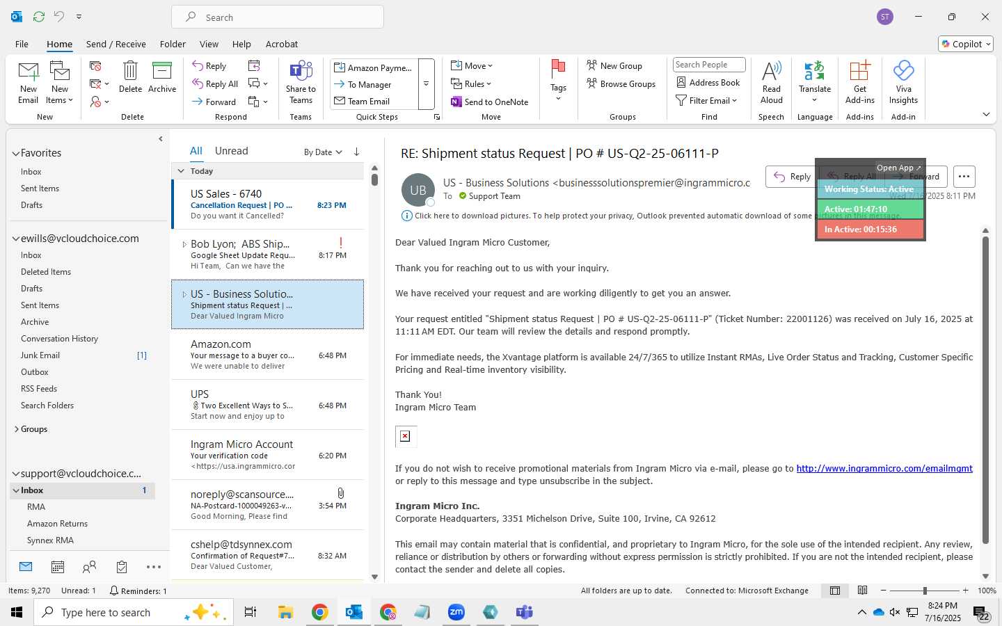The image size is (1002, 626).
Task: Collapse the ribbon with the chevron
Action: (986, 115)
